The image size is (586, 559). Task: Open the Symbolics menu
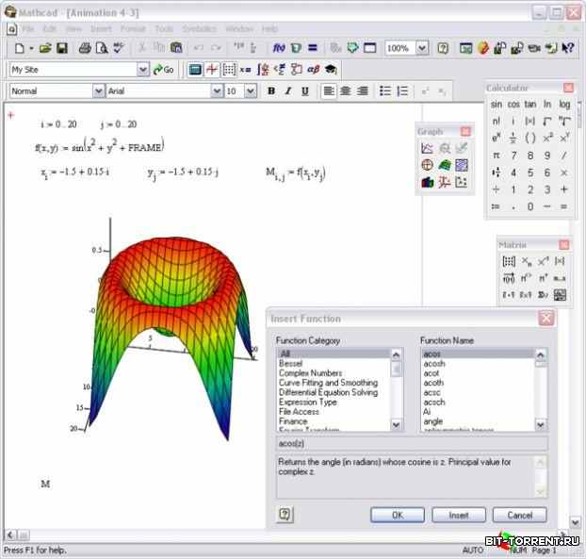tap(199, 29)
